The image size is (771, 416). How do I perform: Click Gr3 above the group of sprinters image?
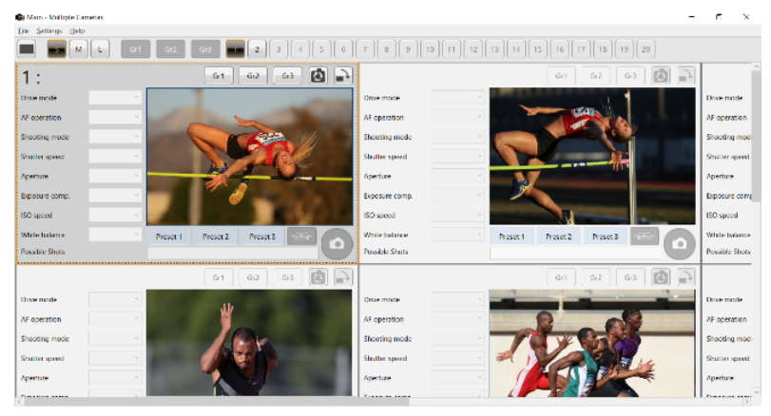point(630,277)
